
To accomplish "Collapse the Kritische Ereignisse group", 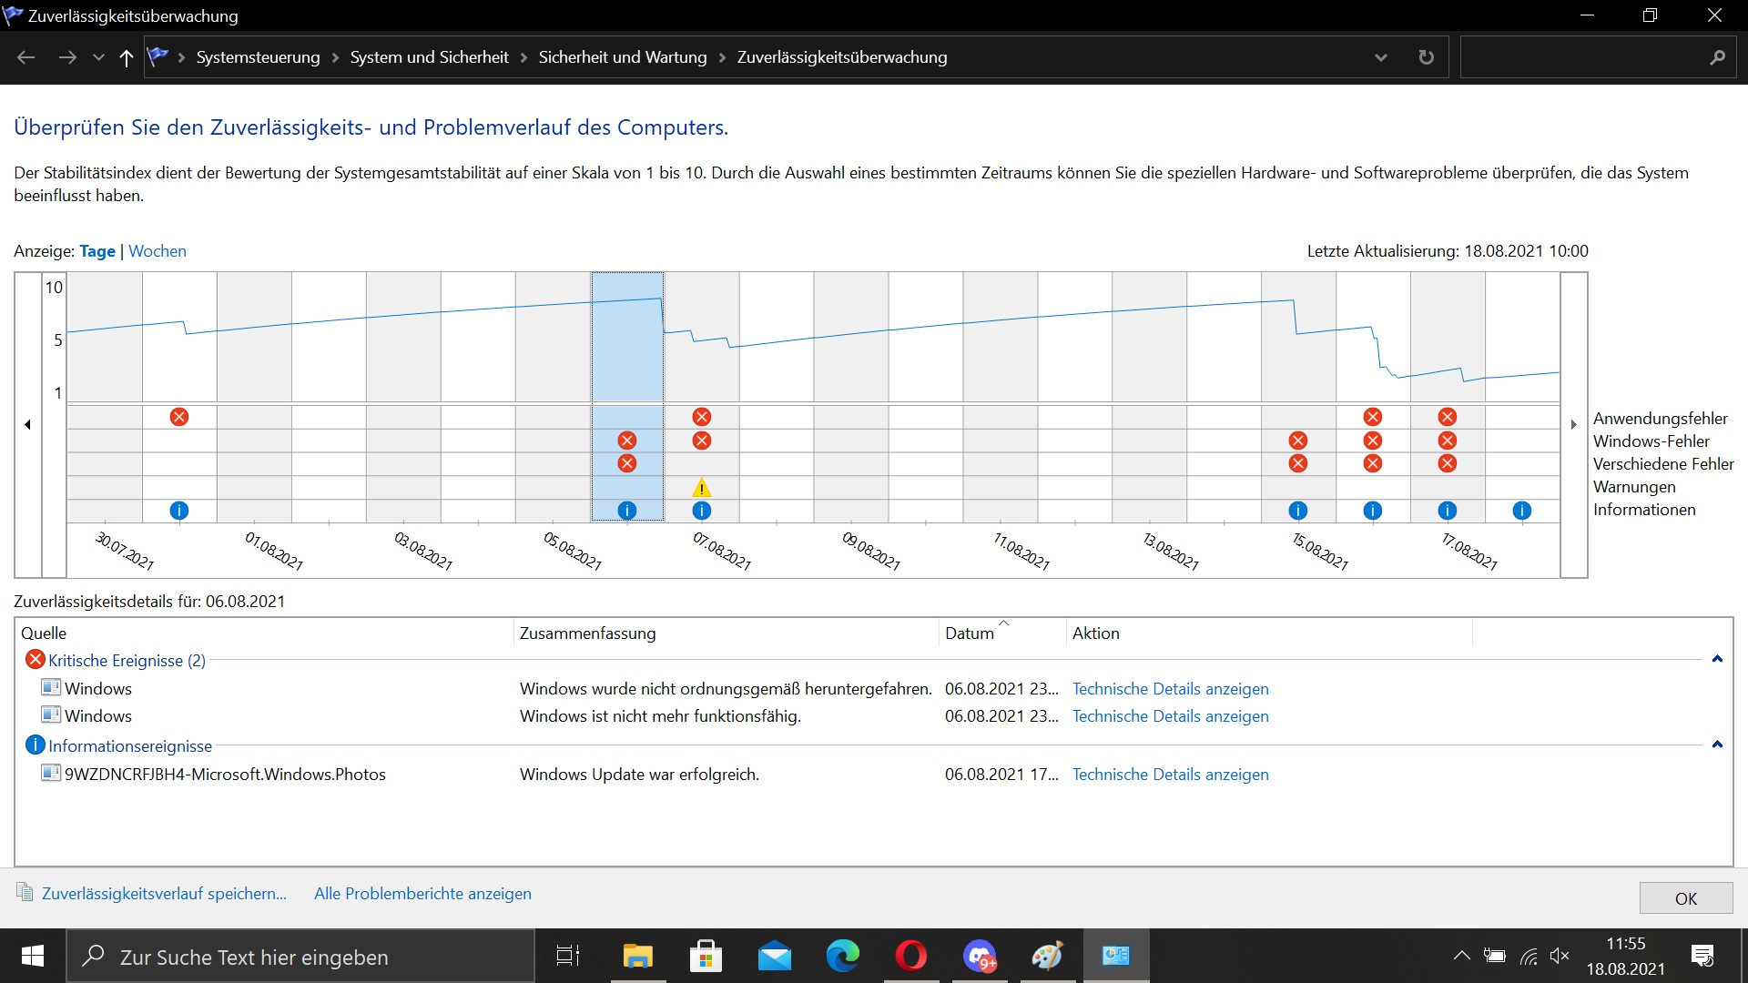I will point(1717,659).
